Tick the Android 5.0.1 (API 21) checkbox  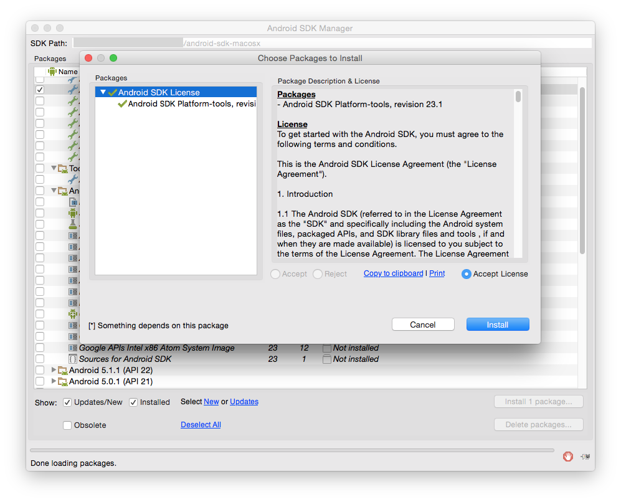40,381
